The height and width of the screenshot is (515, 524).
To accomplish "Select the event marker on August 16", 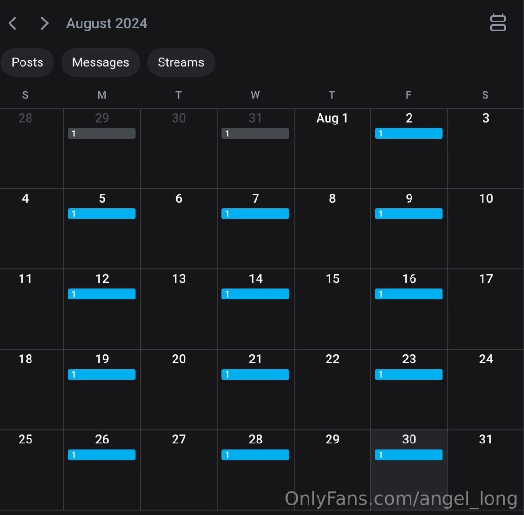I will coord(409,294).
